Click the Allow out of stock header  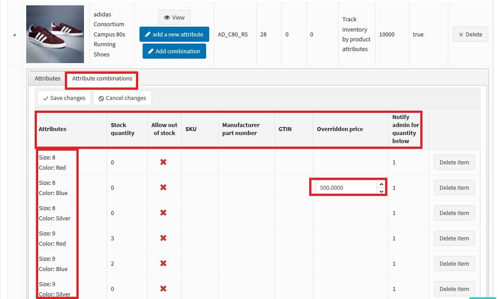click(x=164, y=129)
